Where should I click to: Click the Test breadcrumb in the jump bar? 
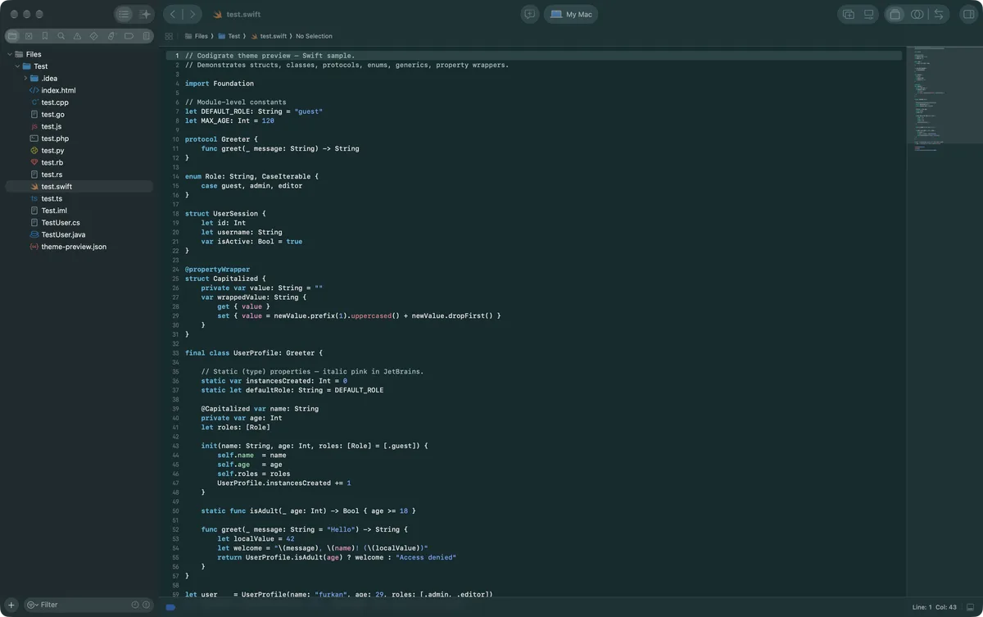click(x=229, y=36)
